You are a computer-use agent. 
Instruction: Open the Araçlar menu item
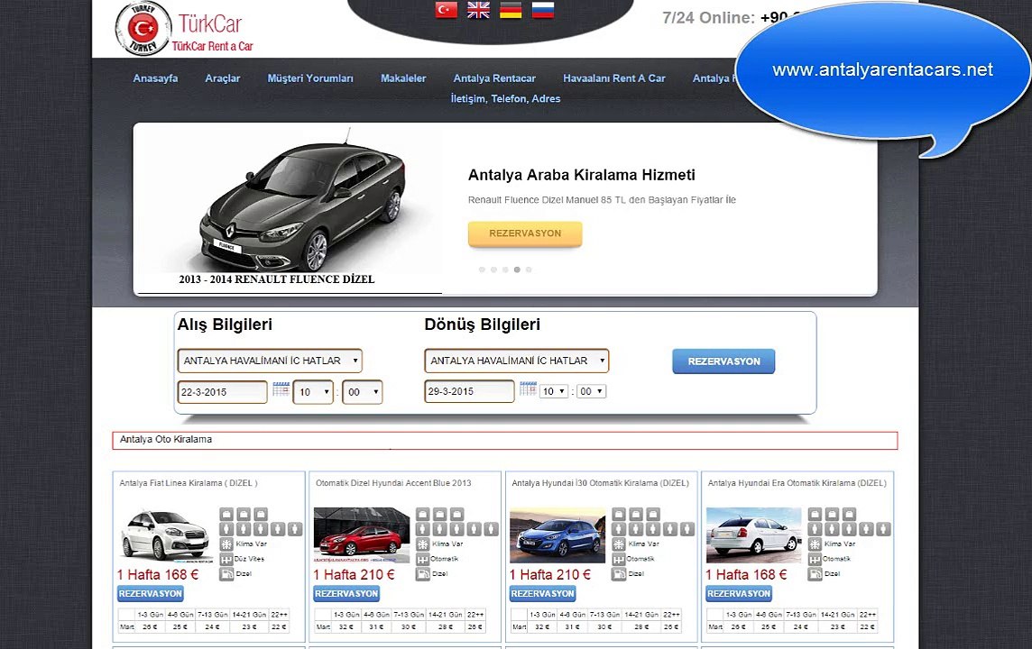[x=223, y=78]
